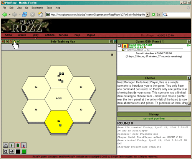Select the green tank armor item icon
This screenshot has height=159, width=192.
[x=18, y=146]
